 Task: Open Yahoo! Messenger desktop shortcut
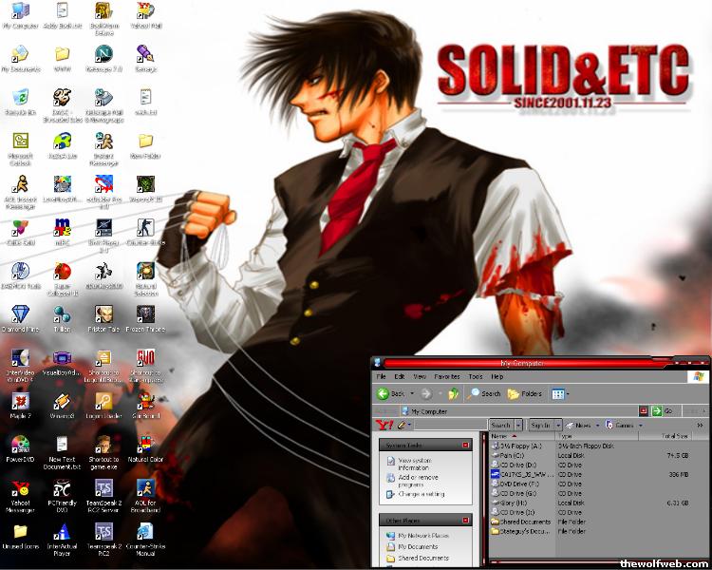pyautogui.click(x=19, y=488)
